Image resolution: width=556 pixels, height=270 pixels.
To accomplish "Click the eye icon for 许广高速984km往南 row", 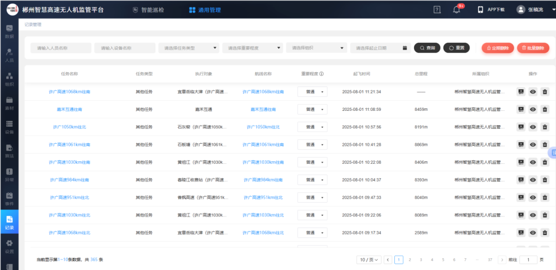I will click(x=533, y=180).
